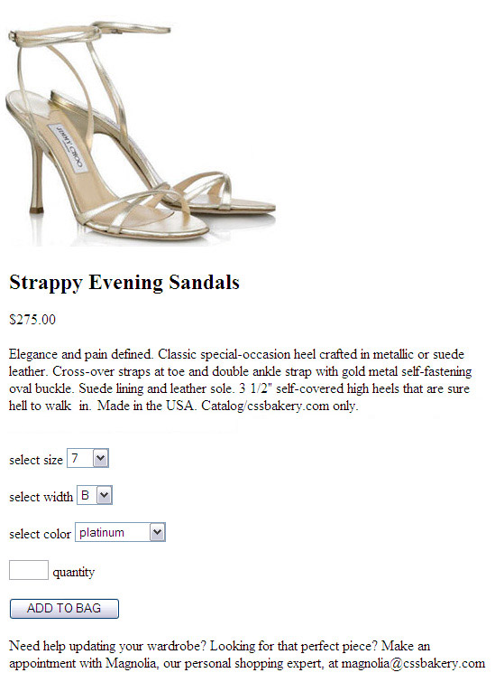The image size is (495, 682).
Task: Click the "select size" label
Action: point(36,460)
